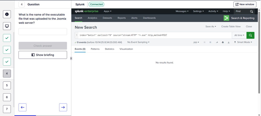
Task: Click the share job arrow icon
Action: click(217, 42)
